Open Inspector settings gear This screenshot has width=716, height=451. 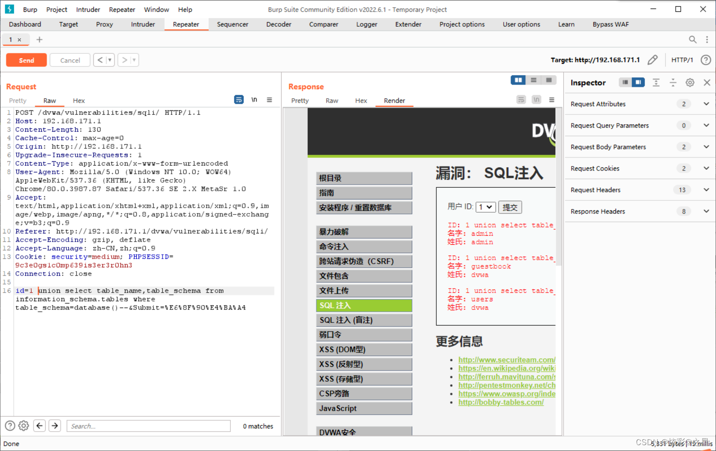[690, 82]
